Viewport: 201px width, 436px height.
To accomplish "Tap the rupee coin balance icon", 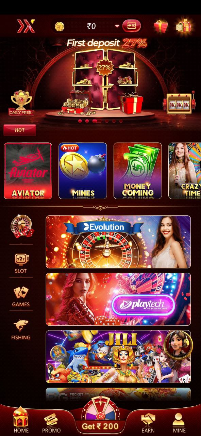I will pyautogui.click(x=60, y=26).
